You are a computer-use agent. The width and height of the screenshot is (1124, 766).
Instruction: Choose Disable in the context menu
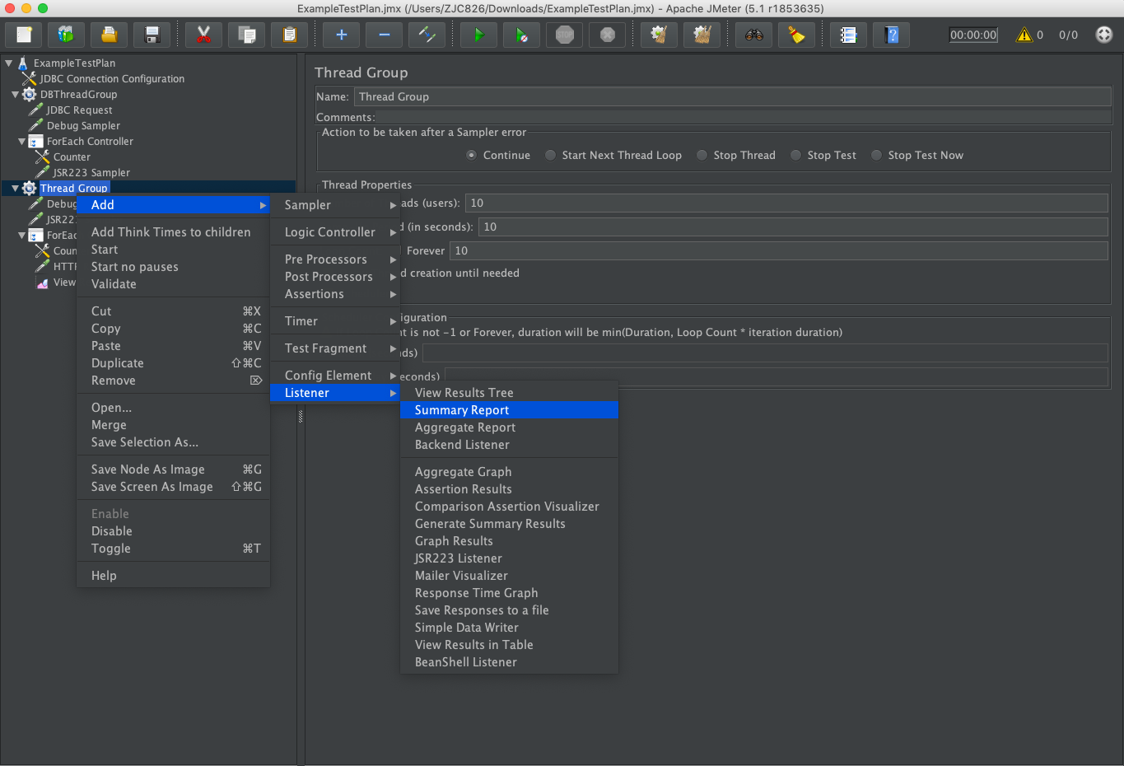click(x=173, y=531)
